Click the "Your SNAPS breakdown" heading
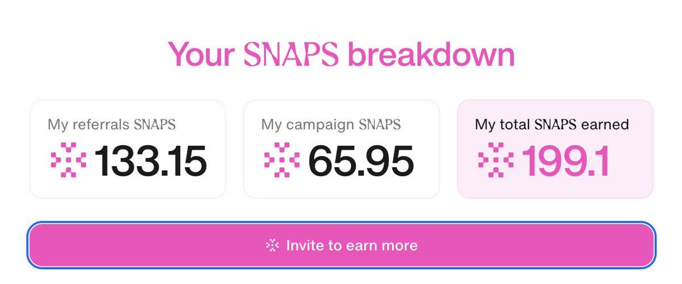This screenshot has height=284, width=682. (x=341, y=54)
